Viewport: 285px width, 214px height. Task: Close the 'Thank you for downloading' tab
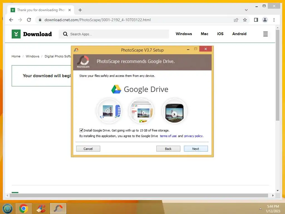click(69, 10)
